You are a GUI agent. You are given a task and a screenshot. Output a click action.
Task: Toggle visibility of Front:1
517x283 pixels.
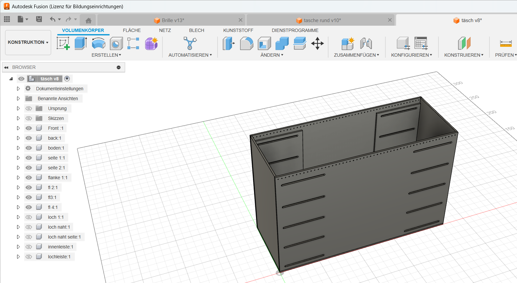click(29, 128)
